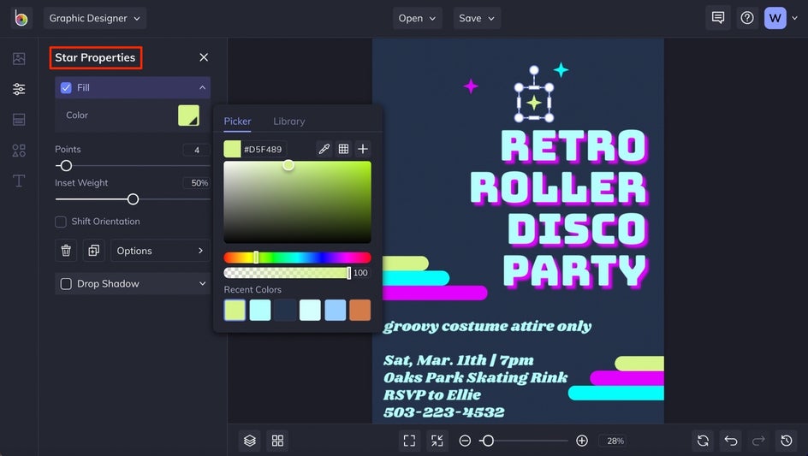
Task: Click the hex code field #D5F489
Action: tap(264, 150)
